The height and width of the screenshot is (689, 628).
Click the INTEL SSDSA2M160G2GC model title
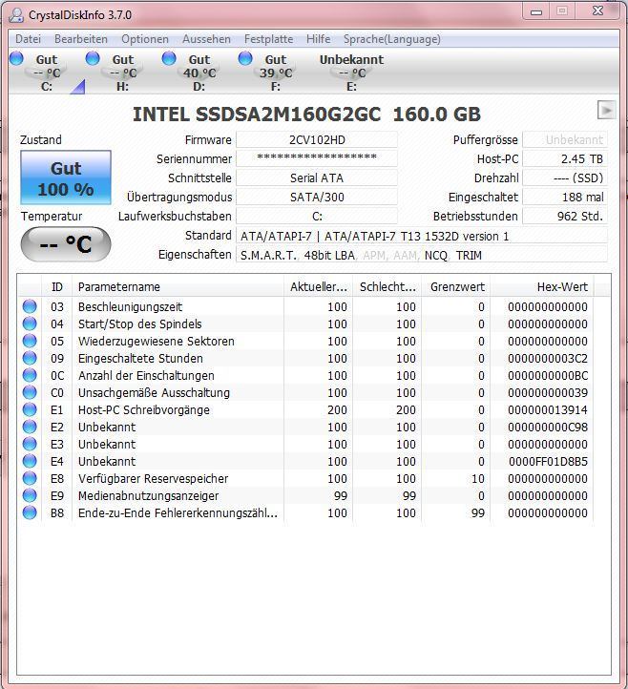tap(306, 115)
